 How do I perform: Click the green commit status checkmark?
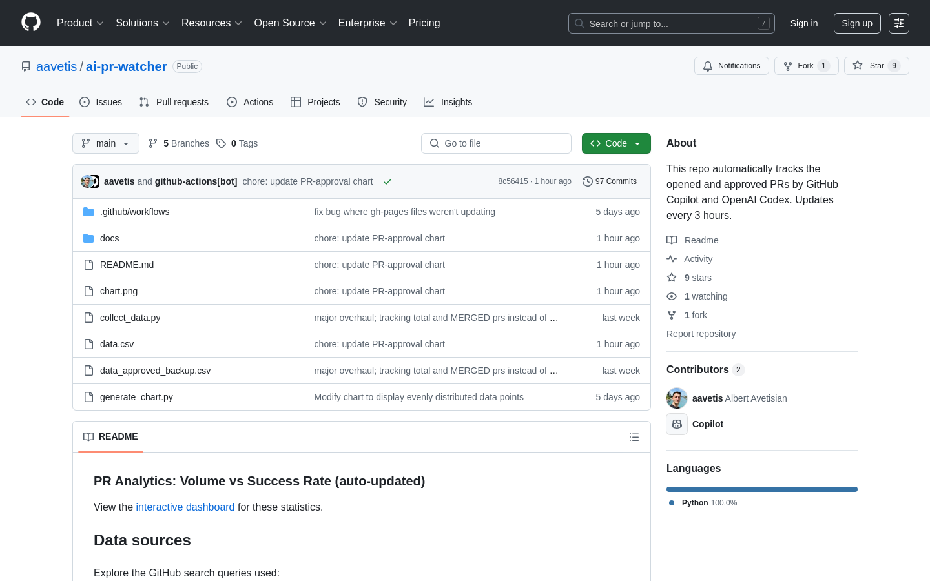click(387, 181)
